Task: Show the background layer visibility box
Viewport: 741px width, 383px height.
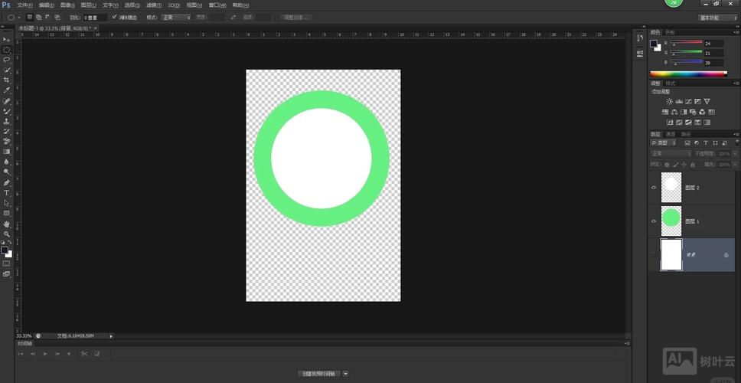Action: point(654,255)
